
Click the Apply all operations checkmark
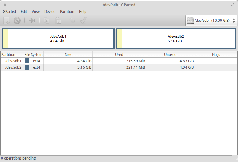click(x=83, y=21)
